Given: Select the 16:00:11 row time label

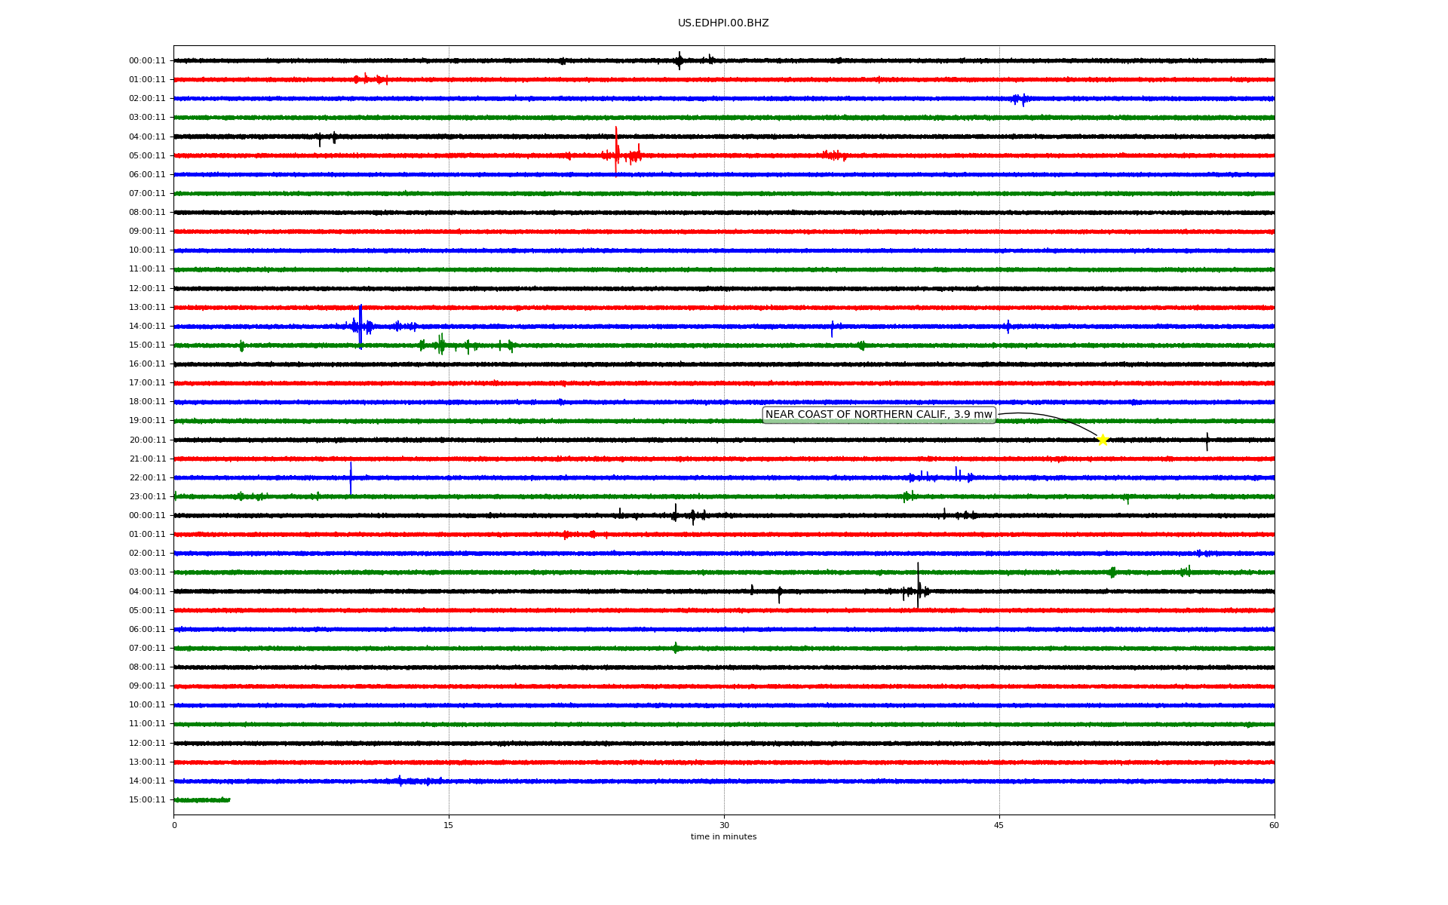Looking at the screenshot, I should pos(147,364).
